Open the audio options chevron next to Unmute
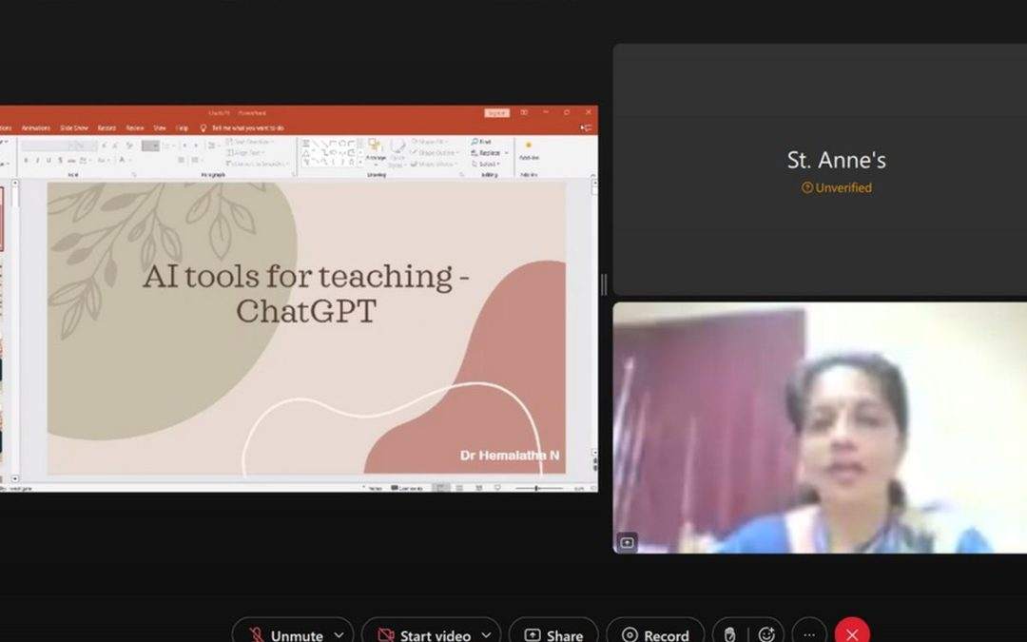Screen dimensions: 1027x642 338,634
